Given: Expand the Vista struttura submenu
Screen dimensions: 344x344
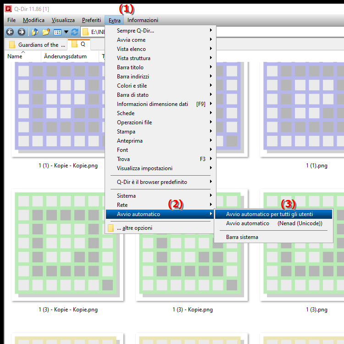Looking at the screenshot, I should coord(161,58).
